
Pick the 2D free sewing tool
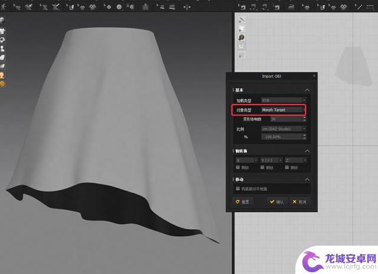[265, 7]
